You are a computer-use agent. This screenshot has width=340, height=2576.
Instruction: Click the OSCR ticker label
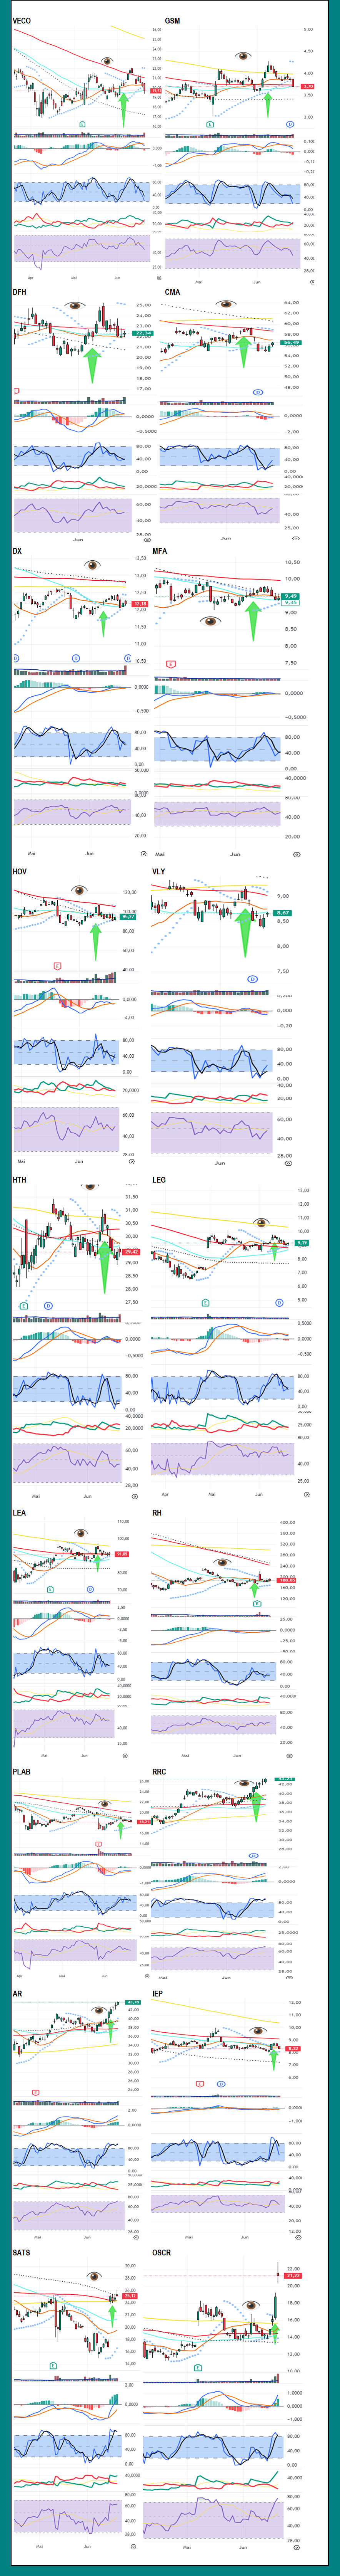point(162,2253)
